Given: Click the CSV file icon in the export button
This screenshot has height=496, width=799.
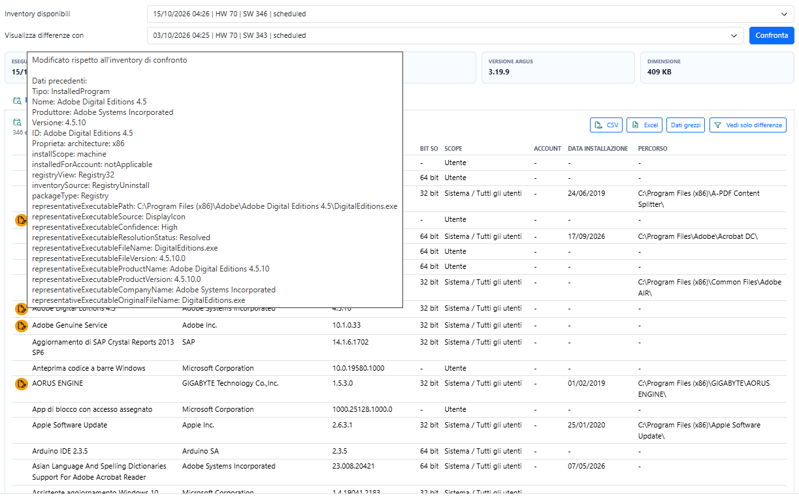Looking at the screenshot, I should (x=598, y=125).
